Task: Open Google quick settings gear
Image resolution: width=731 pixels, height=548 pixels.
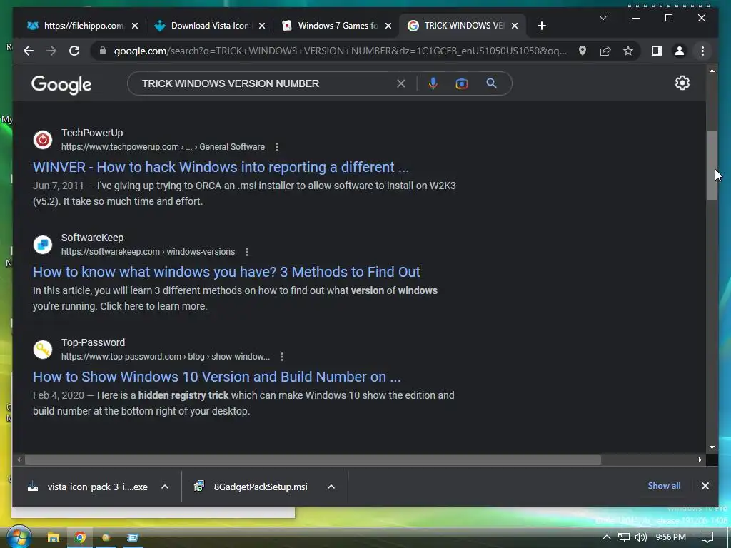Action: click(682, 83)
